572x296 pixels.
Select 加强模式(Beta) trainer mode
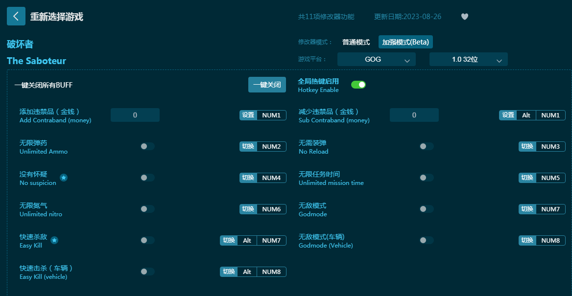pos(405,42)
